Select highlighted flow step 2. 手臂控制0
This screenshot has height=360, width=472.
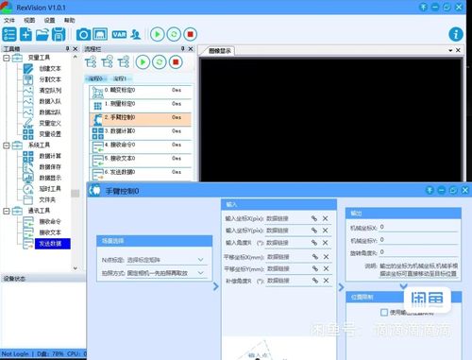pos(141,119)
